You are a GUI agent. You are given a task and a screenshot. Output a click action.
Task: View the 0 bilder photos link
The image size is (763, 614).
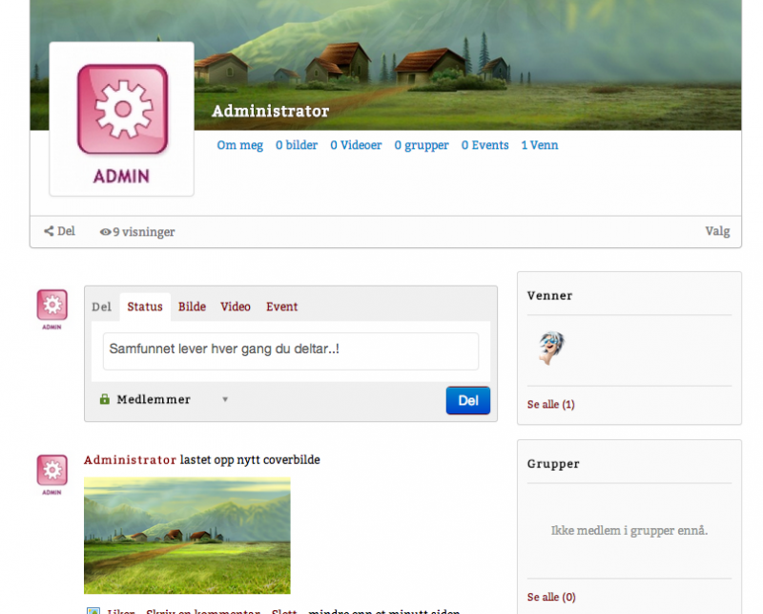(297, 145)
